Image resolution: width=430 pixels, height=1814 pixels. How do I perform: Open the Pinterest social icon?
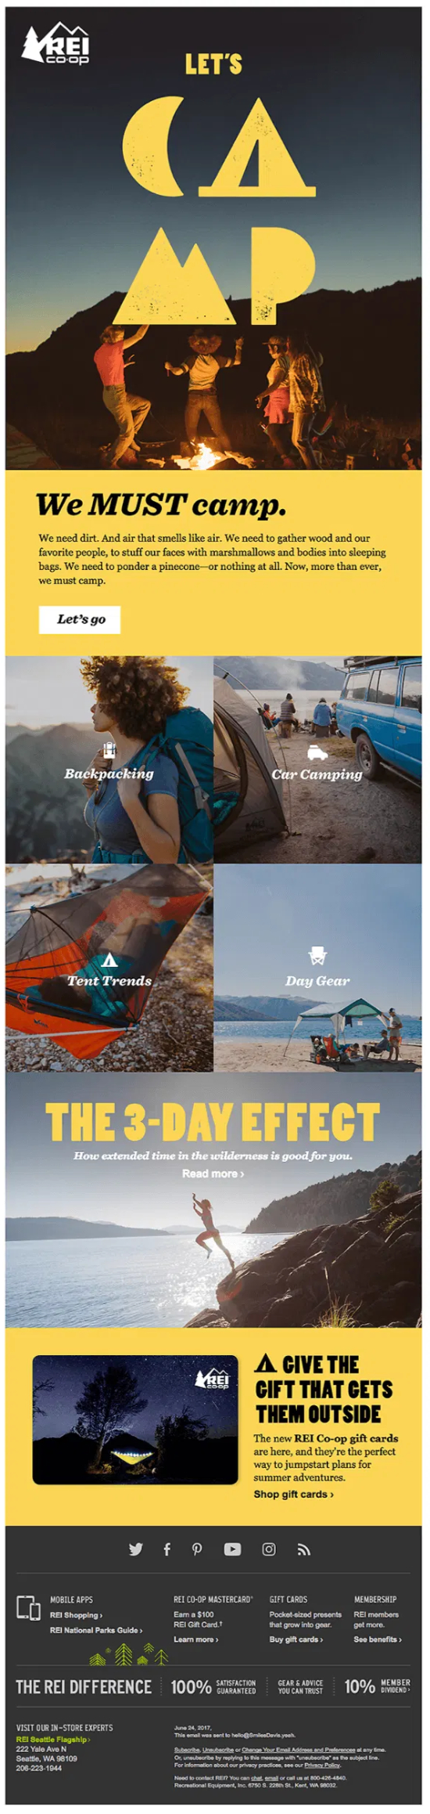click(197, 1549)
